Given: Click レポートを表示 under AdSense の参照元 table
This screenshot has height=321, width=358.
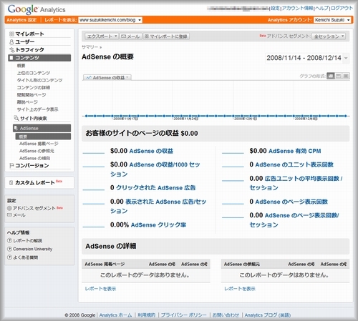Looking at the screenshot, I should point(240,289).
